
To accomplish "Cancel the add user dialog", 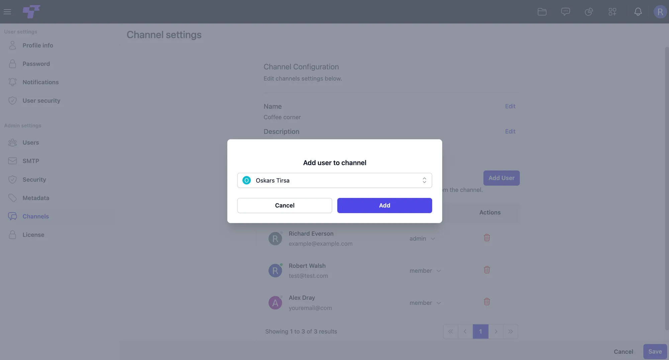I will click(x=285, y=206).
